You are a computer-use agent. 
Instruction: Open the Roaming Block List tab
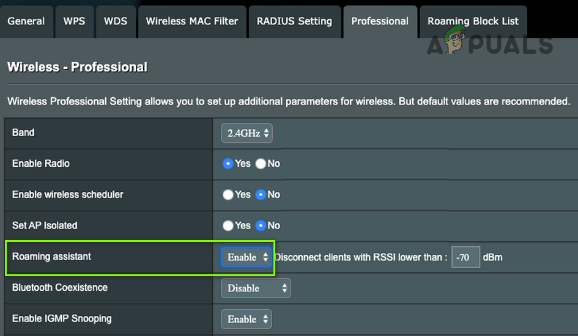click(x=473, y=21)
